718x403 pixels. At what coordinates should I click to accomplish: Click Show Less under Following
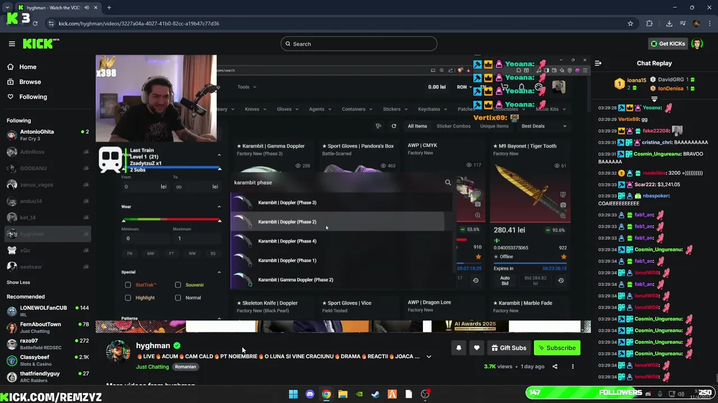point(19,282)
